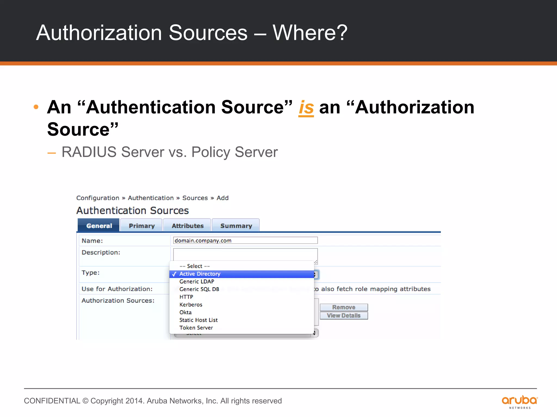The image size is (557, 417).
Task: Click the Configuration breadcrumb link
Action: pyautogui.click(x=98, y=198)
